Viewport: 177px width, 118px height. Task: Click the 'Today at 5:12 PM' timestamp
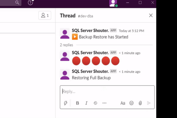click(x=131, y=31)
